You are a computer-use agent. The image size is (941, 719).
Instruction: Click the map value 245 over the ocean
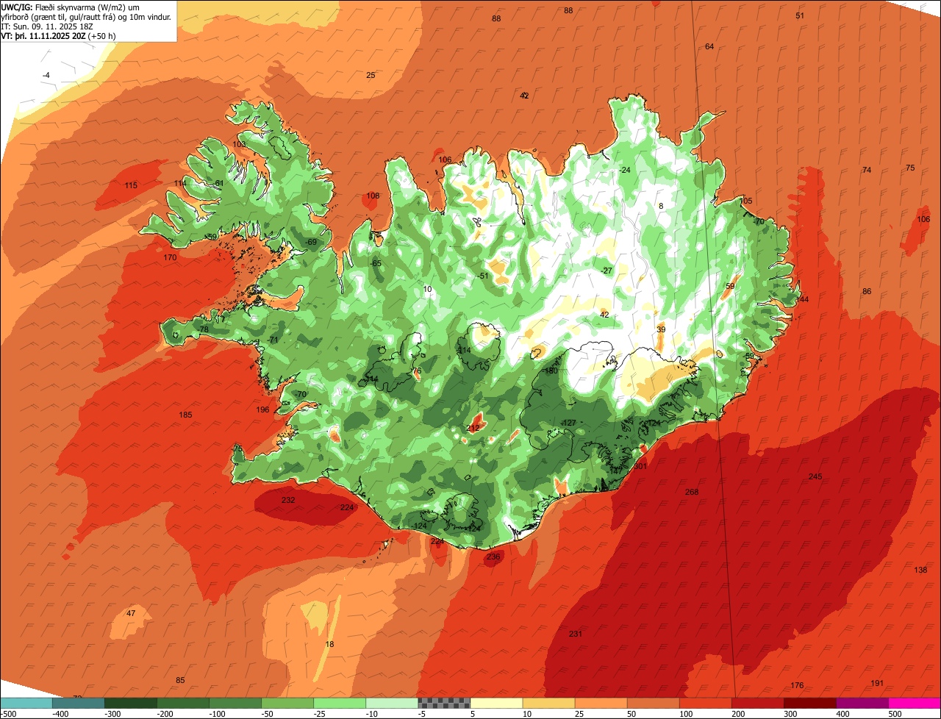point(815,476)
